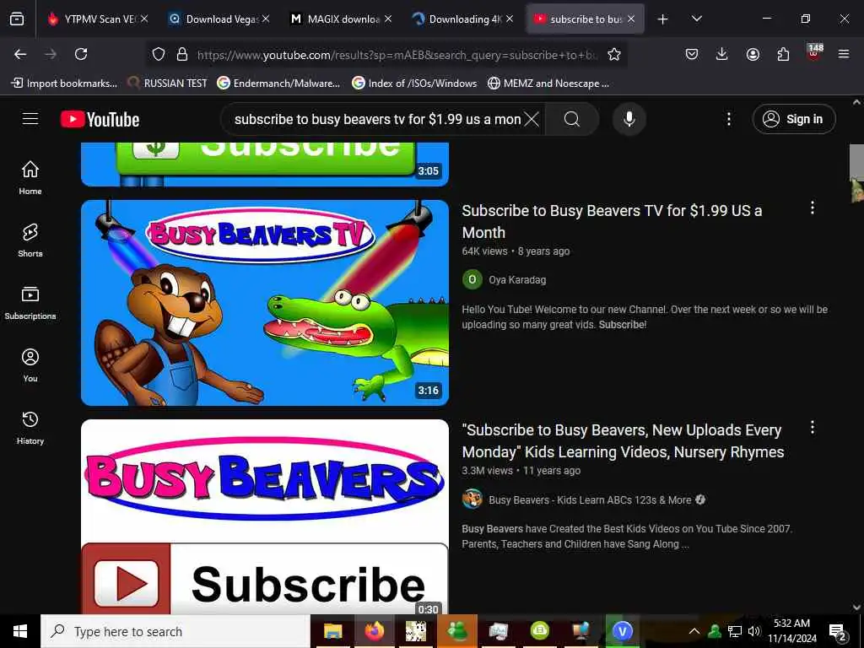Click the Sign in button
The width and height of the screenshot is (864, 648).
click(x=794, y=119)
